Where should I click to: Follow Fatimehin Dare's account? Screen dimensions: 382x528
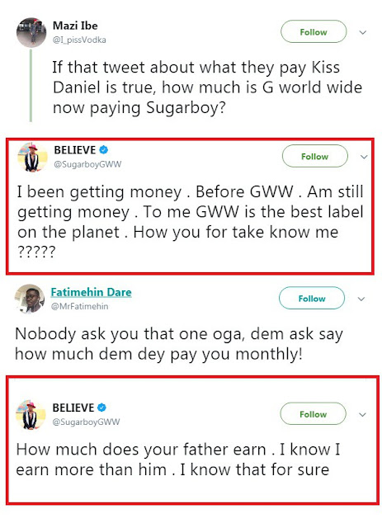312,299
